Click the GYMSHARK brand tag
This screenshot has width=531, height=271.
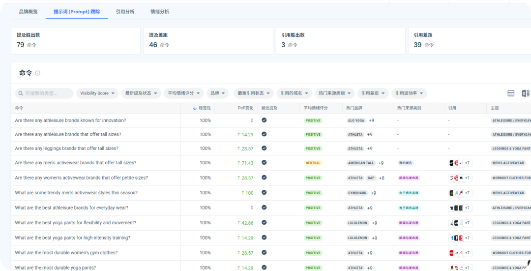357,193
